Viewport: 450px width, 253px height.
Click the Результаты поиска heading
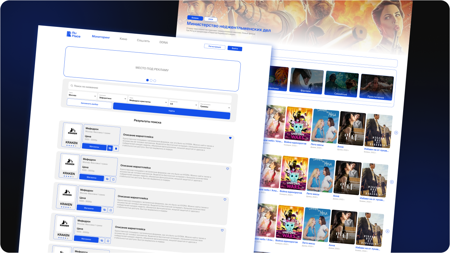click(147, 122)
